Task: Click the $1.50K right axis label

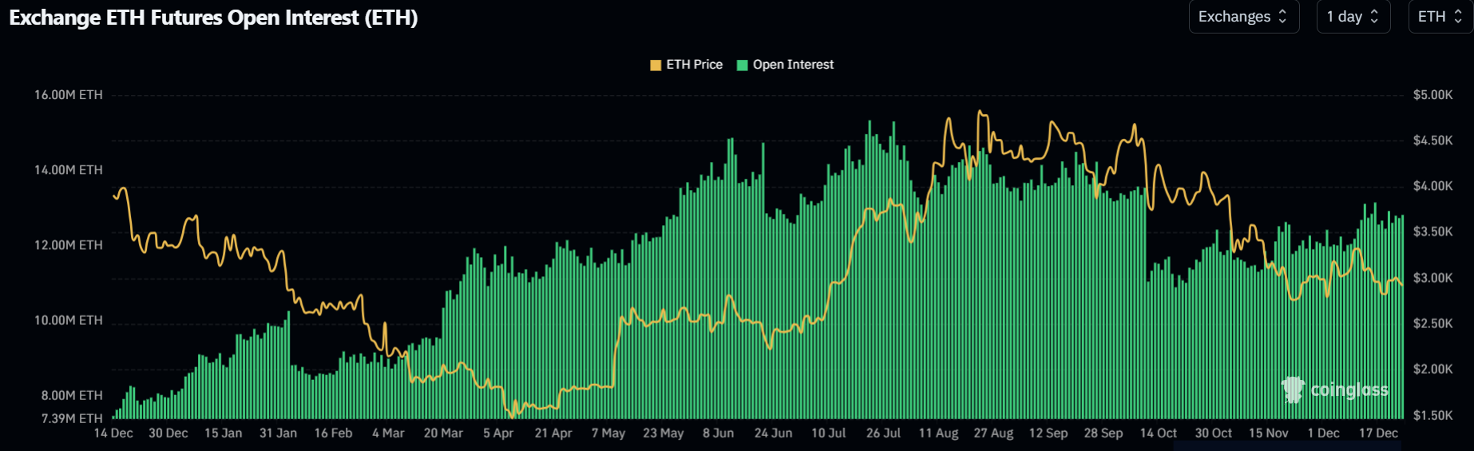Action: pyautogui.click(x=1432, y=415)
